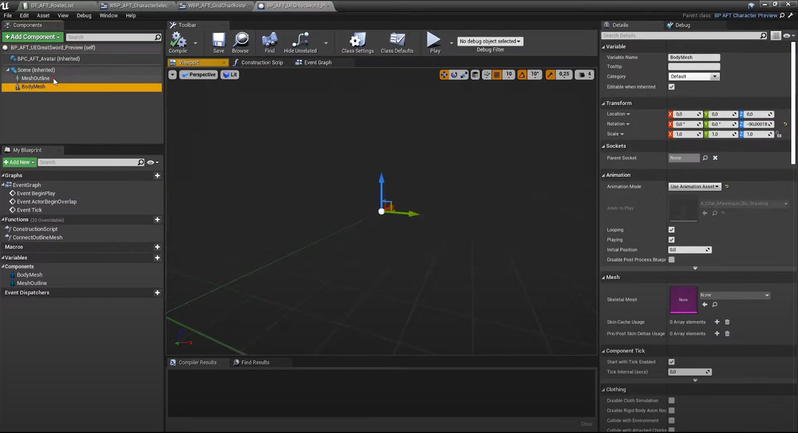This screenshot has width=798, height=433.
Task: Save the blueprint with the Save icon
Action: click(x=218, y=41)
